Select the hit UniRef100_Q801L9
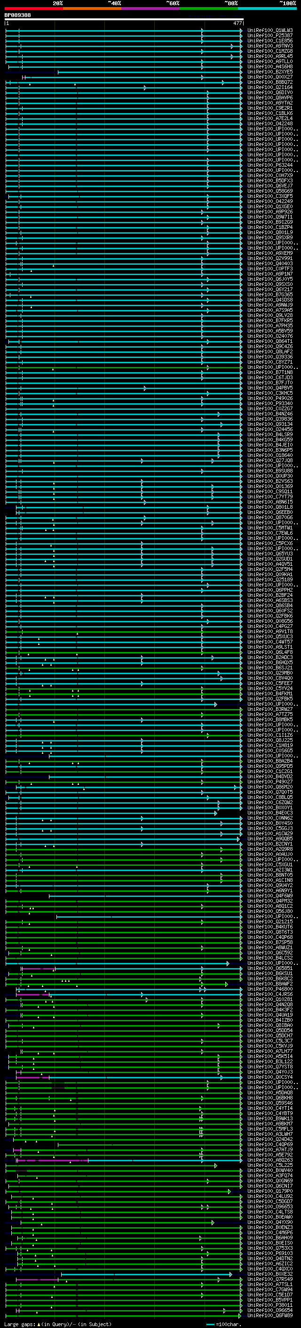 point(270,233)
